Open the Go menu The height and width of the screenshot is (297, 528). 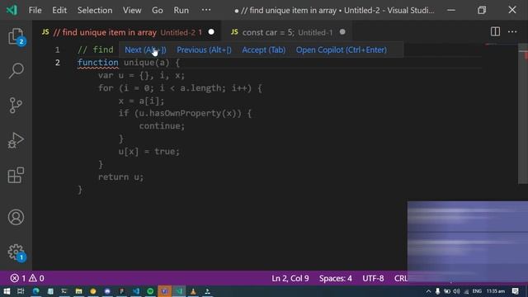(158, 10)
